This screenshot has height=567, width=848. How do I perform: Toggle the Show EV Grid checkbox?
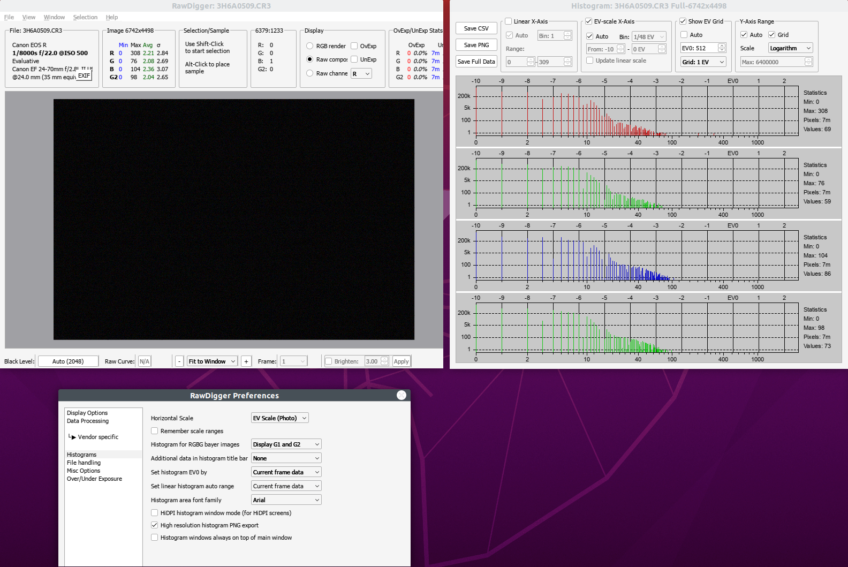pyautogui.click(x=683, y=21)
